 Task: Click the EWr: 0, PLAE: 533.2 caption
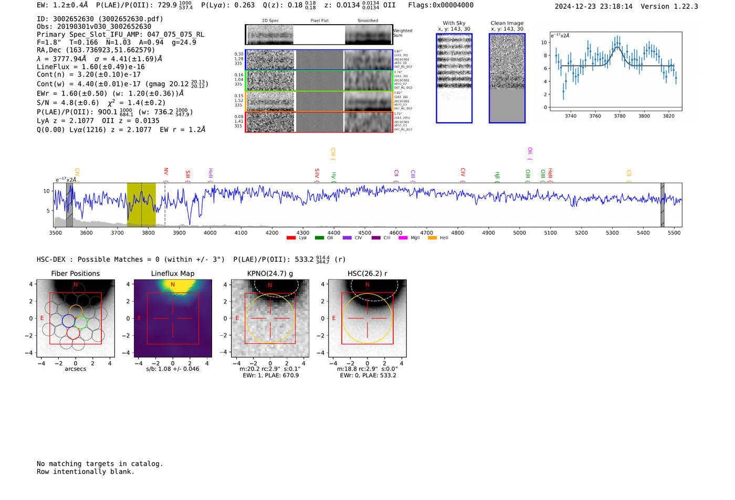pos(368,376)
